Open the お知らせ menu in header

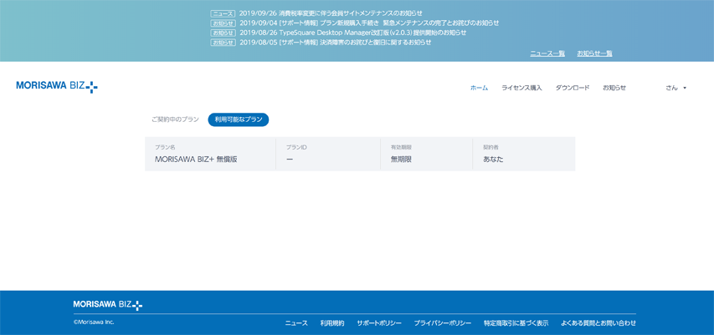point(614,88)
